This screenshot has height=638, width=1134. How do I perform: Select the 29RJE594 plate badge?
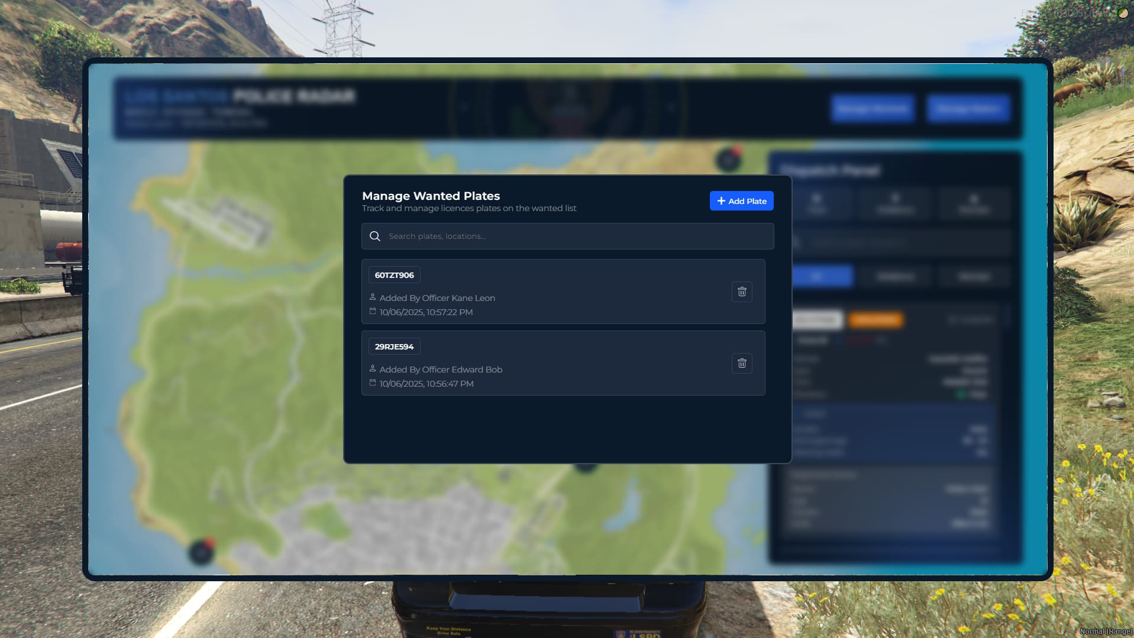pos(395,346)
